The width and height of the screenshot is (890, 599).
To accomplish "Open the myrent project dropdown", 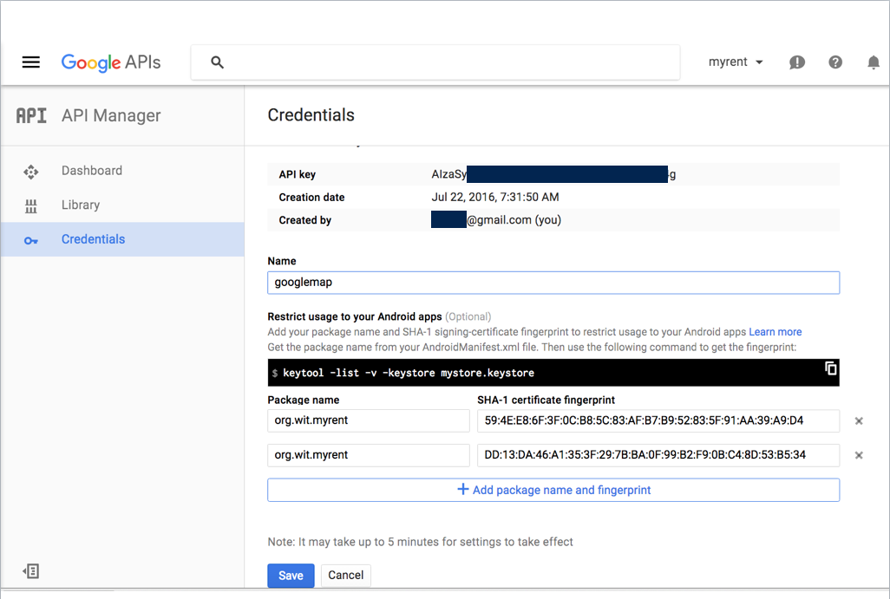I will [x=735, y=62].
